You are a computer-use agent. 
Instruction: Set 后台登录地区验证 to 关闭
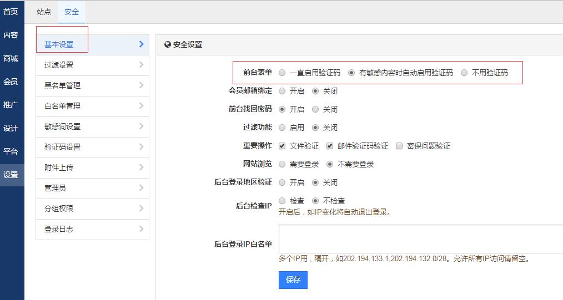click(315, 182)
